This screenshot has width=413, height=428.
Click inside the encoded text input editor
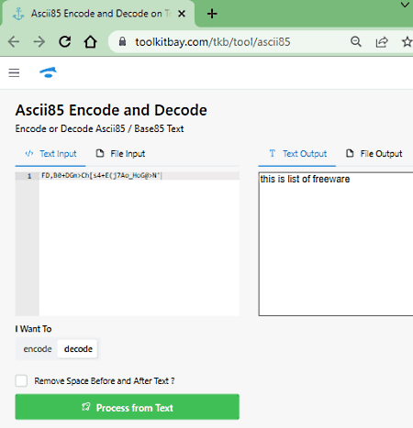140,244
